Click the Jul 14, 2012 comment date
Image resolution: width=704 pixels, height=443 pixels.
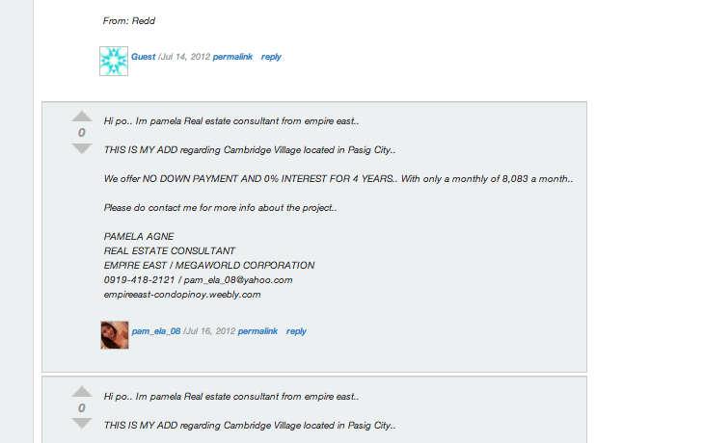pyautogui.click(x=185, y=57)
